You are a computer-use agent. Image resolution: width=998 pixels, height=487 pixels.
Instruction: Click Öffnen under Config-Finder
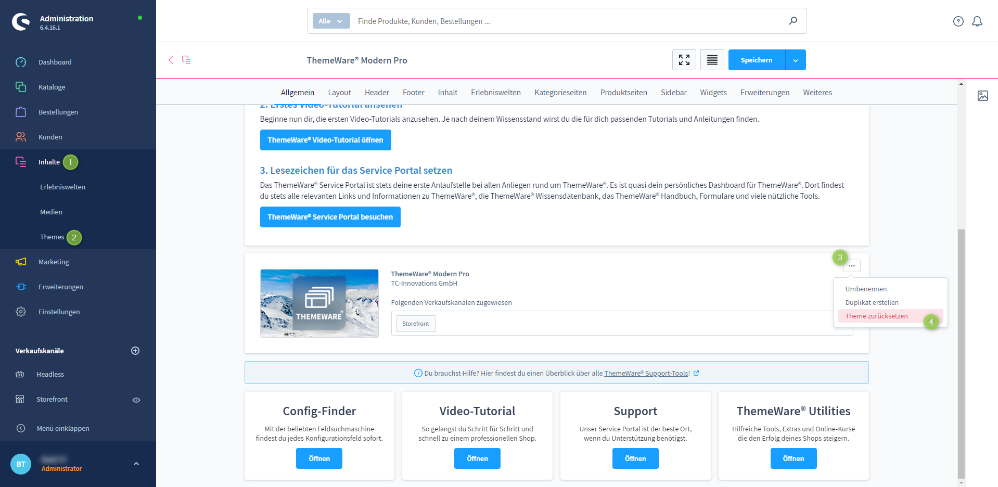coord(319,458)
